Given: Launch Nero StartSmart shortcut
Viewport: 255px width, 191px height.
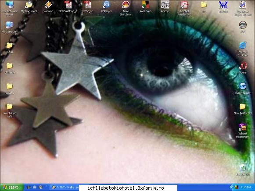Looking at the screenshot, I should click(126, 8).
